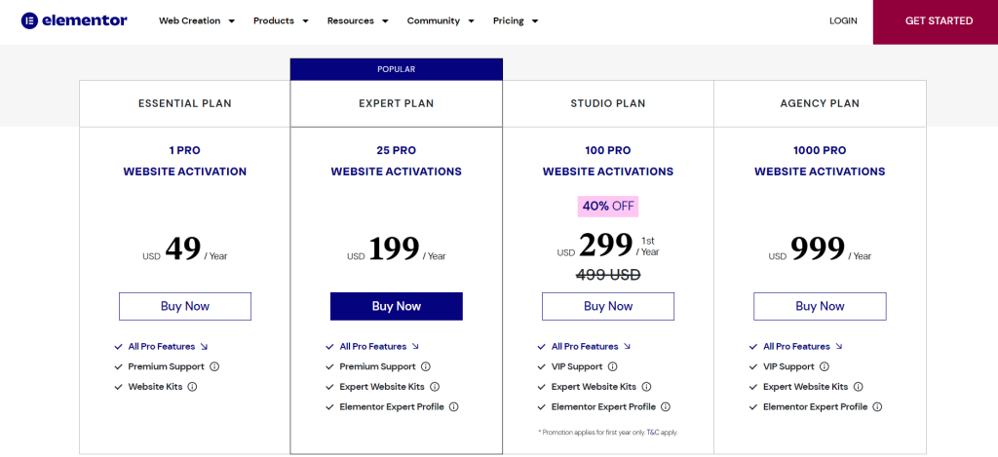Open the T&C link under Studio plan
This screenshot has height=457, width=998.
653,433
